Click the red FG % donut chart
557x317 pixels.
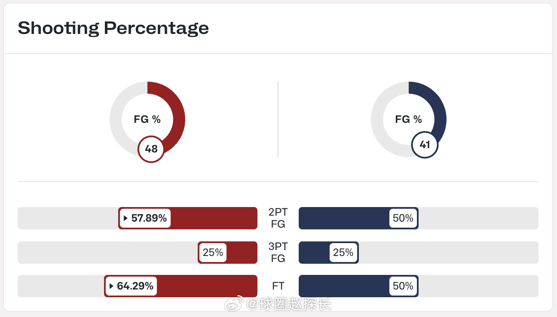pyautogui.click(x=147, y=119)
